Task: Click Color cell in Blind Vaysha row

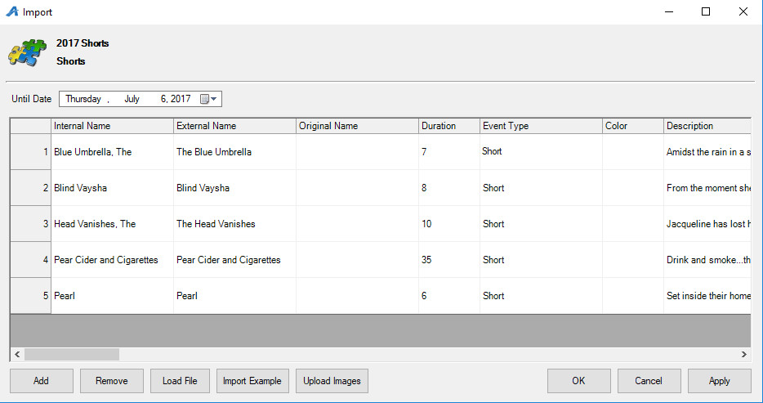Action: [633, 188]
